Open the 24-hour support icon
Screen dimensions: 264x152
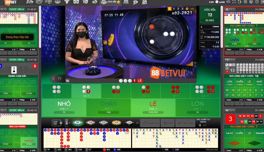tap(251, 2)
